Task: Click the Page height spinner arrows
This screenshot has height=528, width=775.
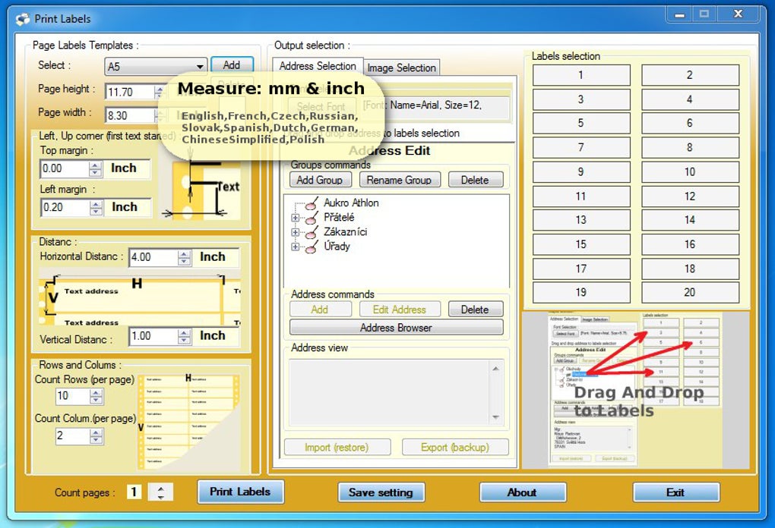Action: (x=159, y=93)
